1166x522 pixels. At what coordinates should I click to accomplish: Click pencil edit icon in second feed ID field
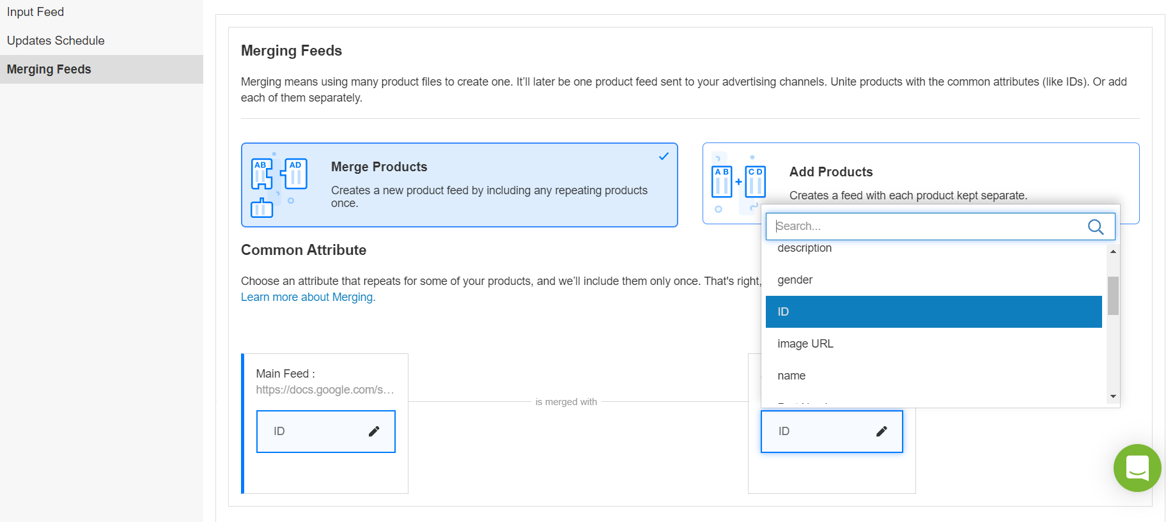[x=882, y=431]
